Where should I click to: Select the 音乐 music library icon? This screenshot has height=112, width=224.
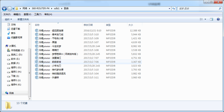[x=9, y=33]
